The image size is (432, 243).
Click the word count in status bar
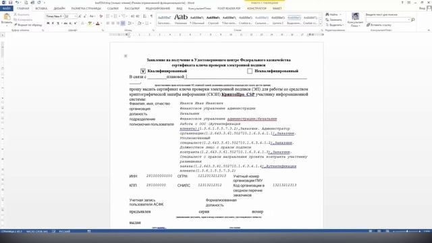37,232
